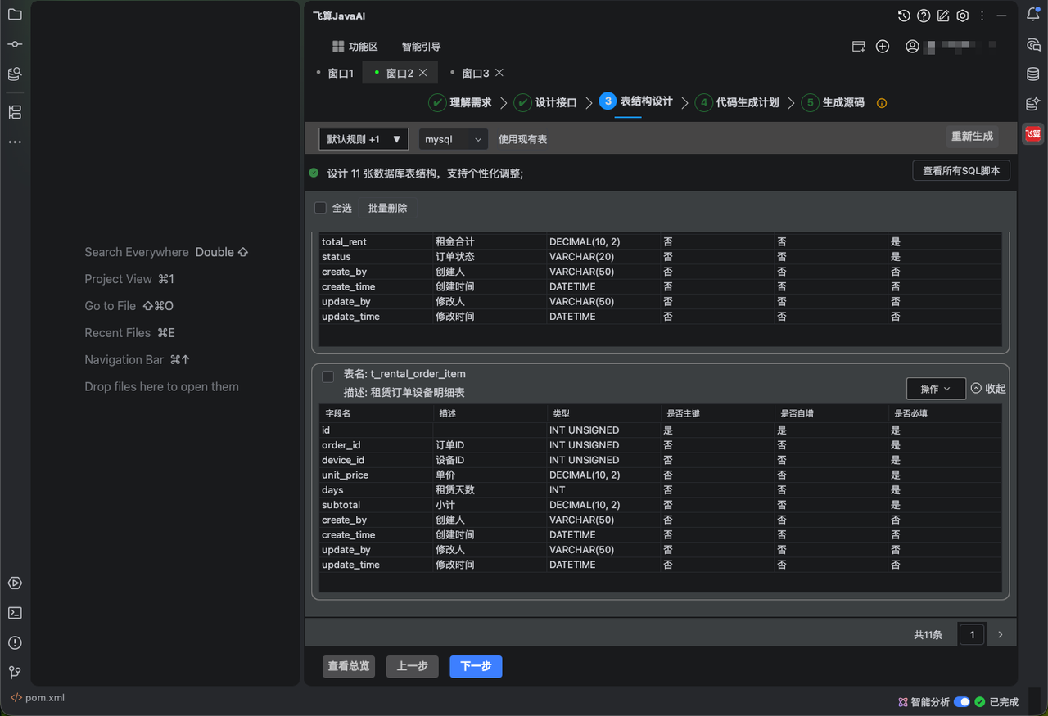This screenshot has height=716, width=1048.
Task: Close the 窗口2 tab
Action: click(423, 73)
